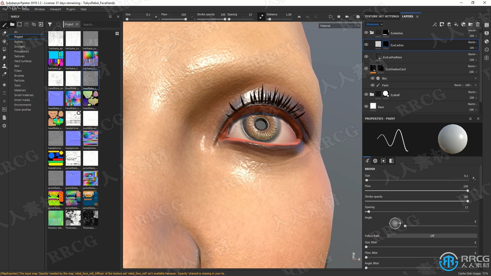The height and width of the screenshot is (276, 491).
Task: Toggle visibility of EyeShadowCard layer
Action: point(366,69)
